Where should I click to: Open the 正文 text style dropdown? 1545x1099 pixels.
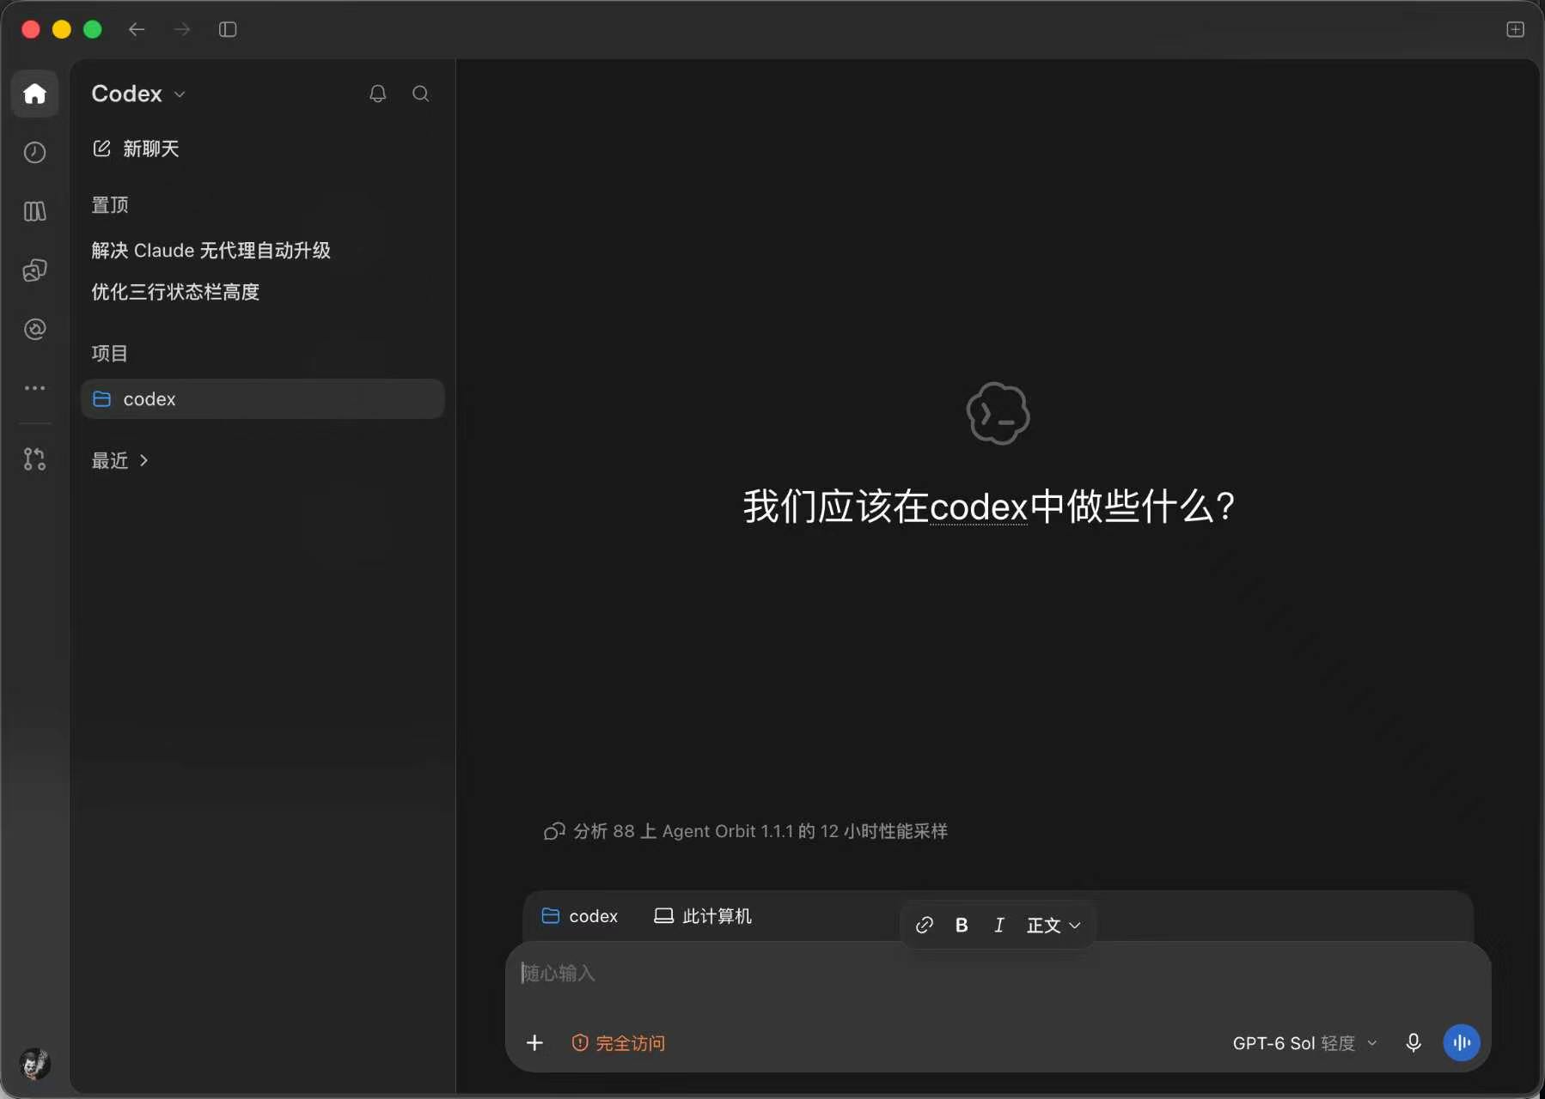(x=1053, y=925)
